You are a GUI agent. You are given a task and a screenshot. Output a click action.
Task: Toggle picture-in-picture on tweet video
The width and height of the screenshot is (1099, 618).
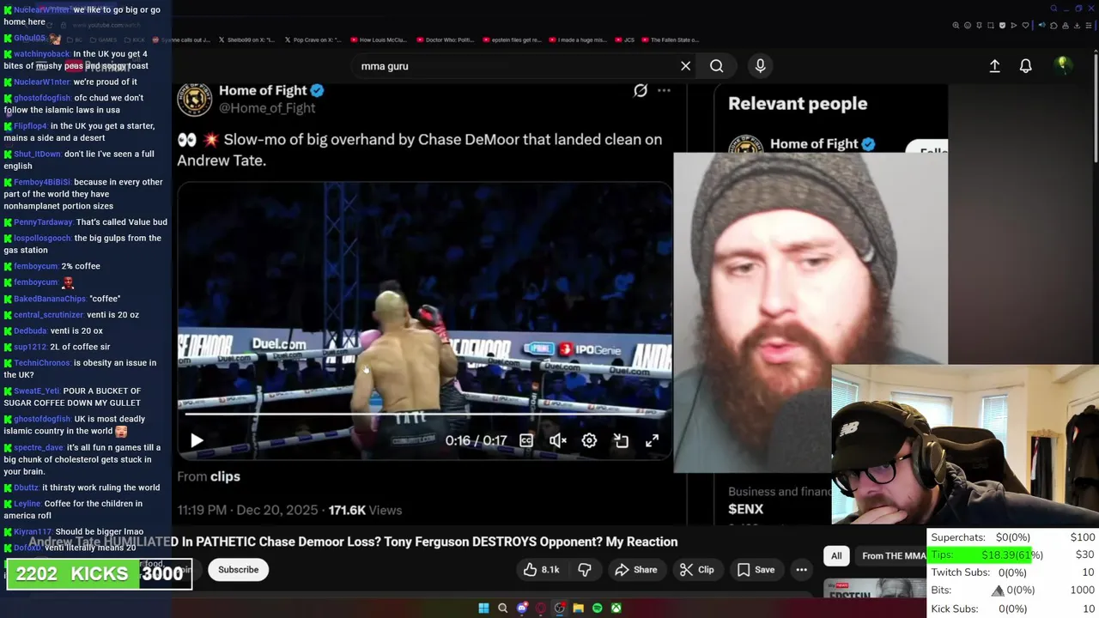pyautogui.click(x=621, y=440)
